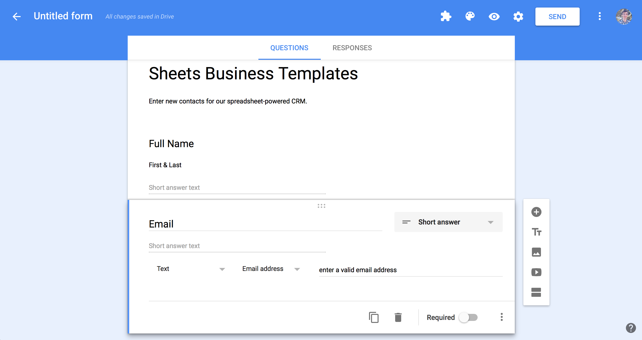Image resolution: width=642 pixels, height=340 pixels.
Task: Add a video using the video icon
Action: pyautogui.click(x=536, y=272)
